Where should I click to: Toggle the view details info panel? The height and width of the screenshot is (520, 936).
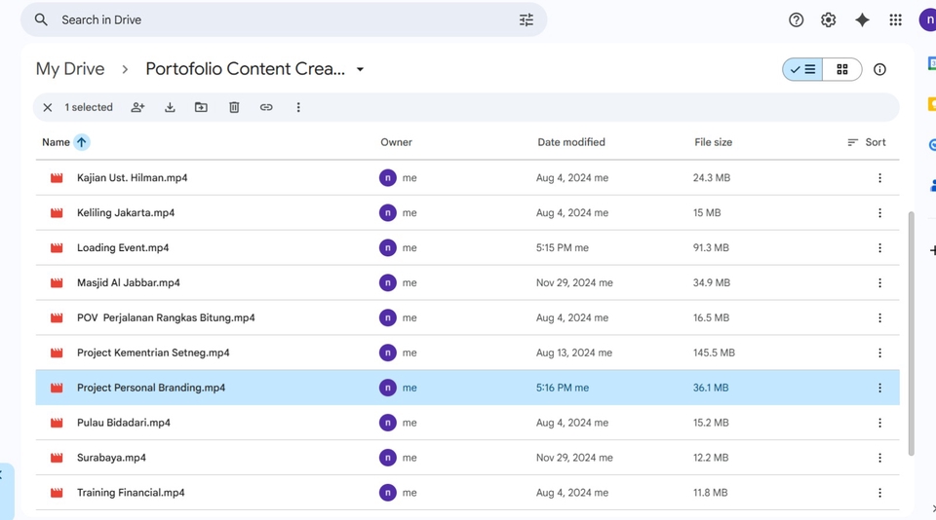(x=879, y=69)
